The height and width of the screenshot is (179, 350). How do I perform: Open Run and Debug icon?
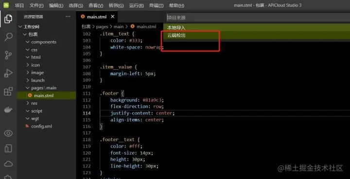[8, 73]
